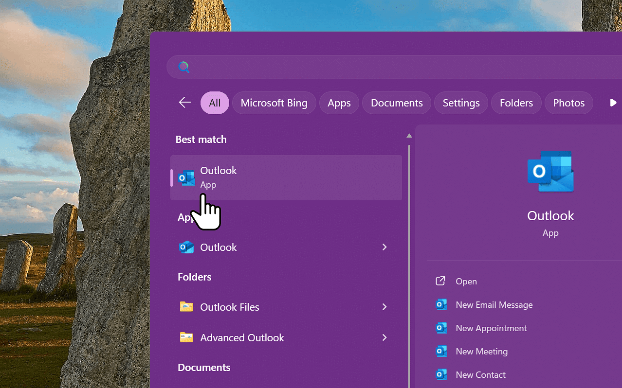This screenshot has width=622, height=388.
Task: Click New Email Message Outlook icon
Action: [441, 305]
